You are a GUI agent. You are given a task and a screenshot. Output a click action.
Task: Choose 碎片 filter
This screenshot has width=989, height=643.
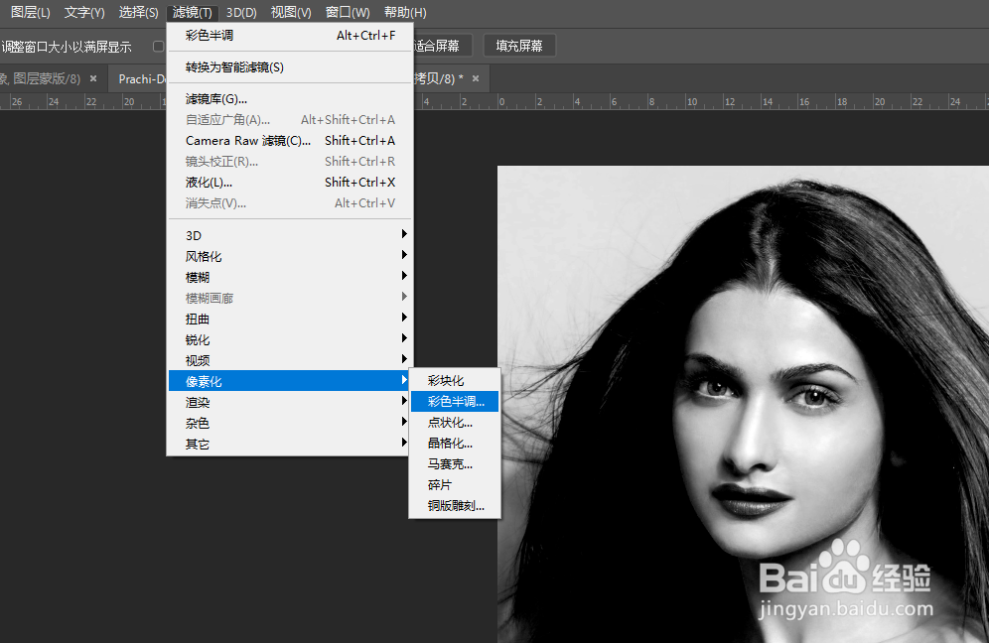tap(455, 485)
